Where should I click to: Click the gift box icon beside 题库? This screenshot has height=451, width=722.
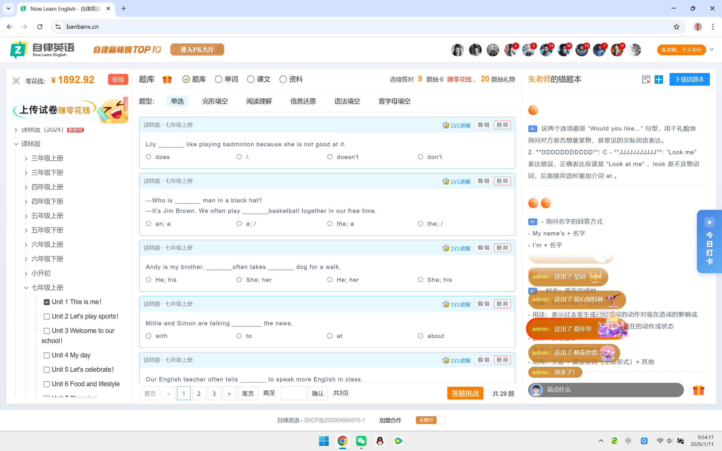pyautogui.click(x=167, y=79)
